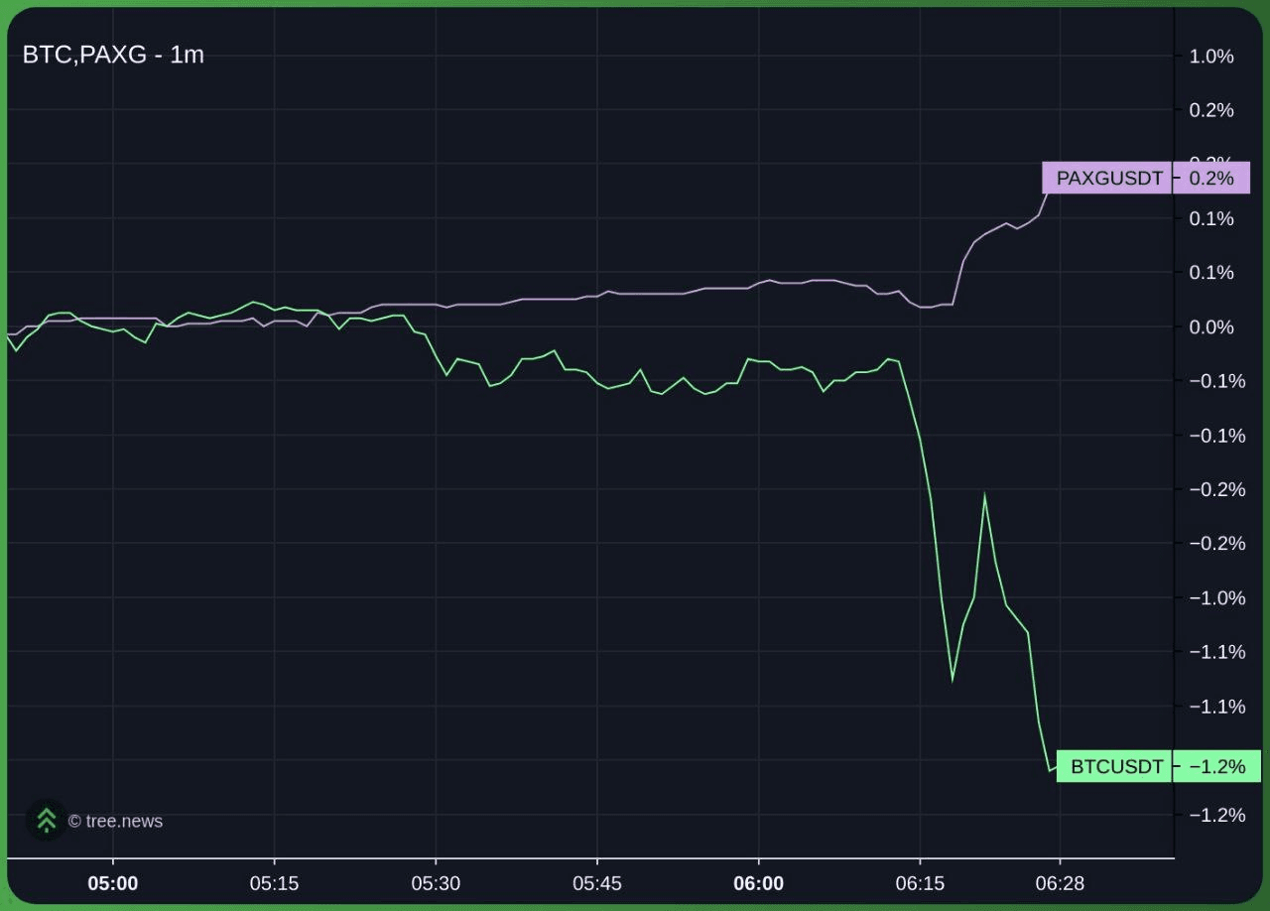Click the BTCUSDT series label
The image size is (1270, 911).
tap(1114, 766)
